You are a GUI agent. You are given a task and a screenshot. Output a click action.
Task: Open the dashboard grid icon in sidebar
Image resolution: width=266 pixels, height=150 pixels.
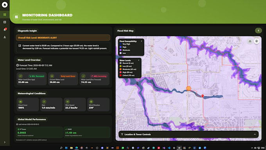pyautogui.click(x=5, y=14)
